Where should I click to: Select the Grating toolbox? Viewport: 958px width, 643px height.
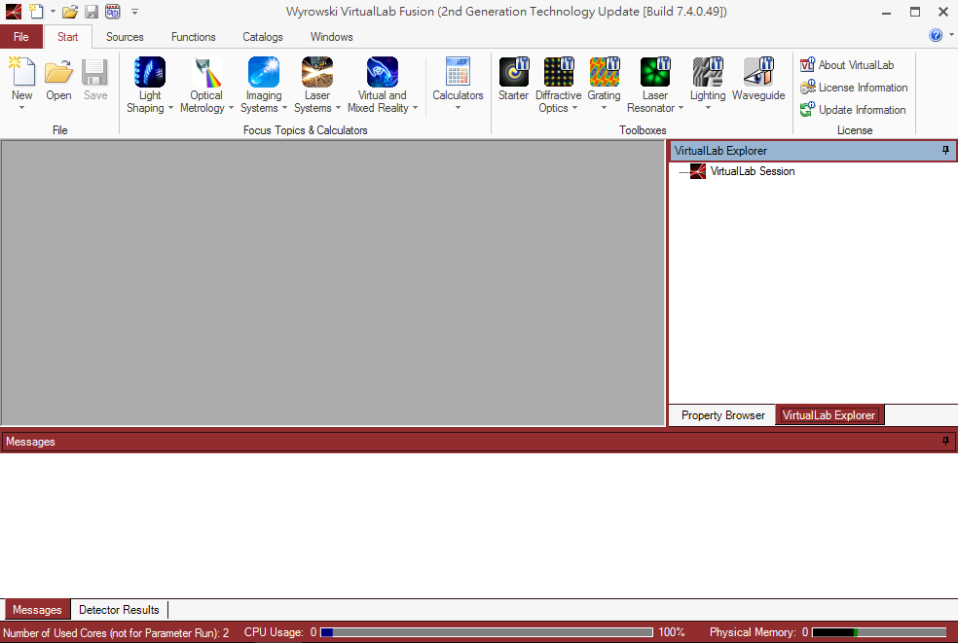[605, 72]
